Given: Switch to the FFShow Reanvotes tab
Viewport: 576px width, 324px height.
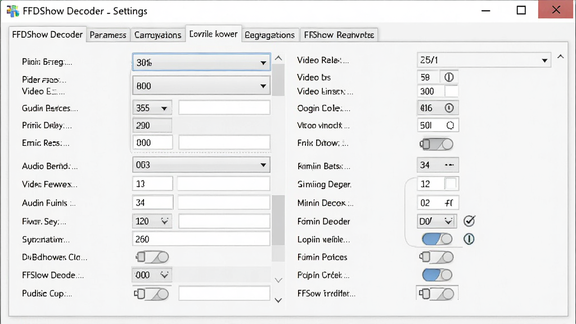Looking at the screenshot, I should [339, 35].
